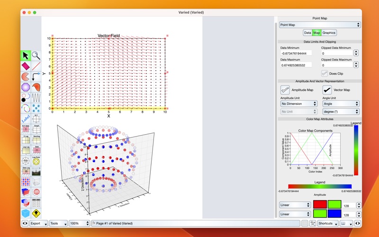The image size is (379, 237).
Task: Toggle the grid icon in bottom bar
Action: [304, 223]
